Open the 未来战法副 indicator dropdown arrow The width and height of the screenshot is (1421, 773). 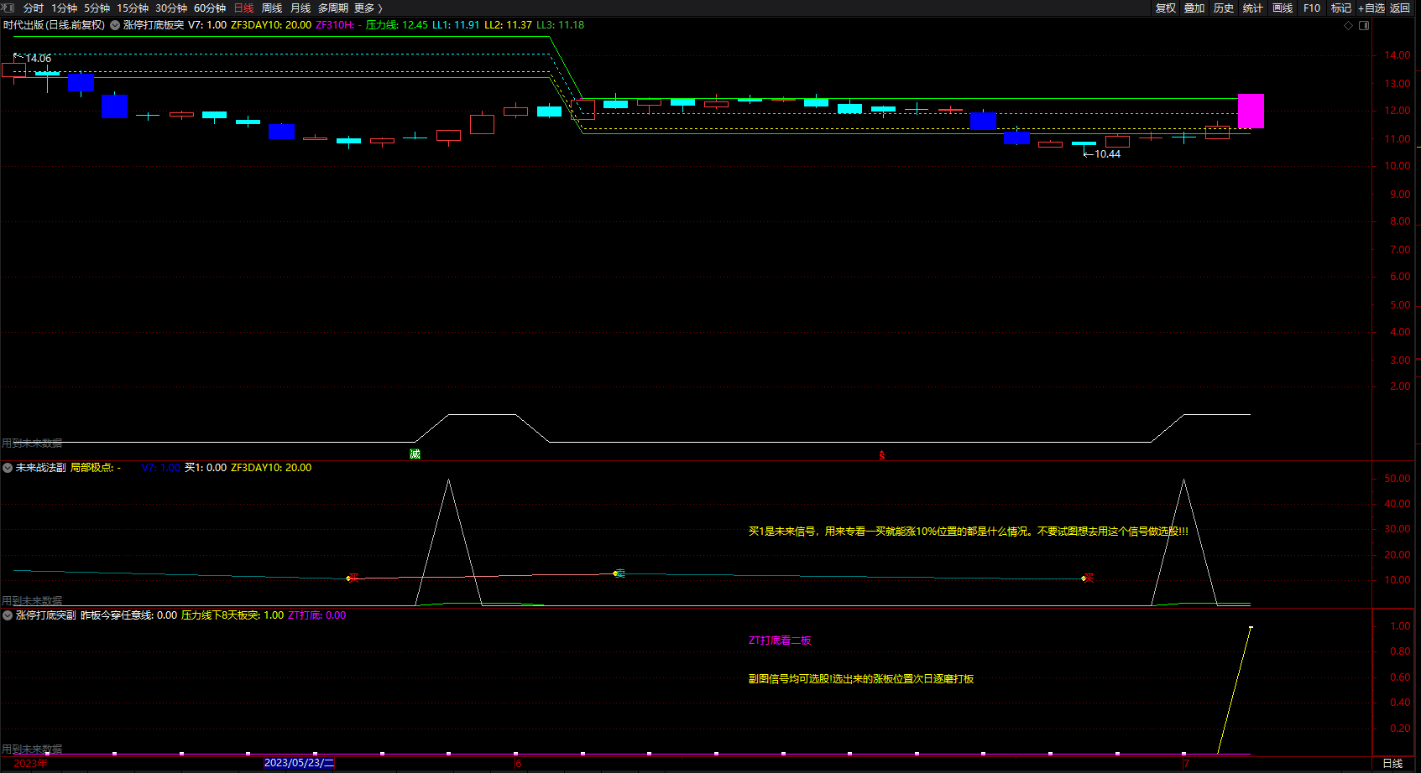click(8, 468)
